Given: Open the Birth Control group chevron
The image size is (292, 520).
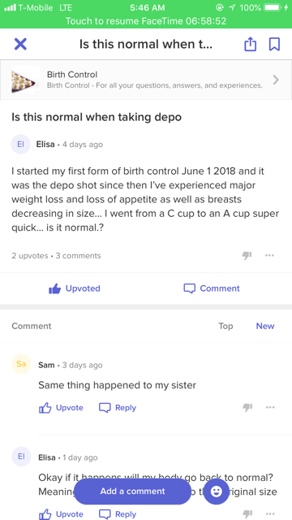Looking at the screenshot, I should (276, 80).
